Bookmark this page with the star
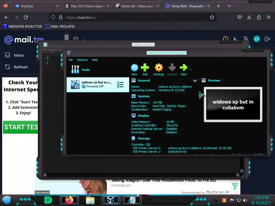Screen dimensions: 275x206 [x=212, y=17]
